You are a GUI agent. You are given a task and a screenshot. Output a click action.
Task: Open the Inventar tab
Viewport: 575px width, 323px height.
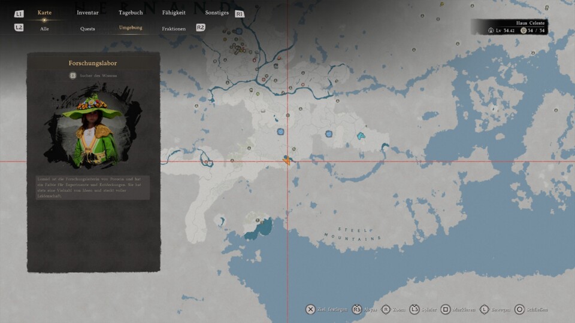[87, 13]
